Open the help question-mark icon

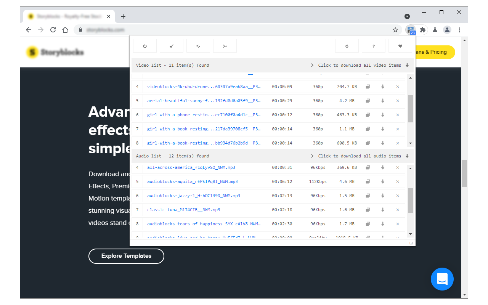[373, 45]
